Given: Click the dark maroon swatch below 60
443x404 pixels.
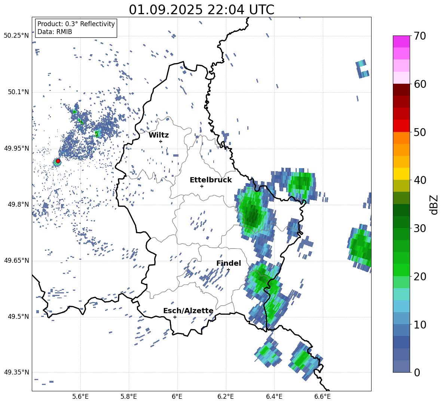Looking at the screenshot, I should [401, 90].
